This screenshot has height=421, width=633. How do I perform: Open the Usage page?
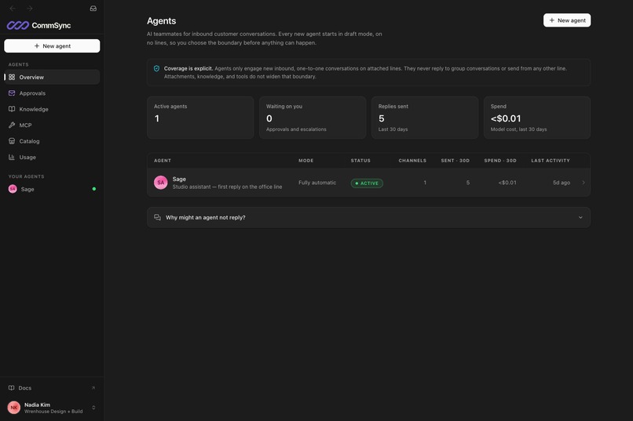(52, 157)
